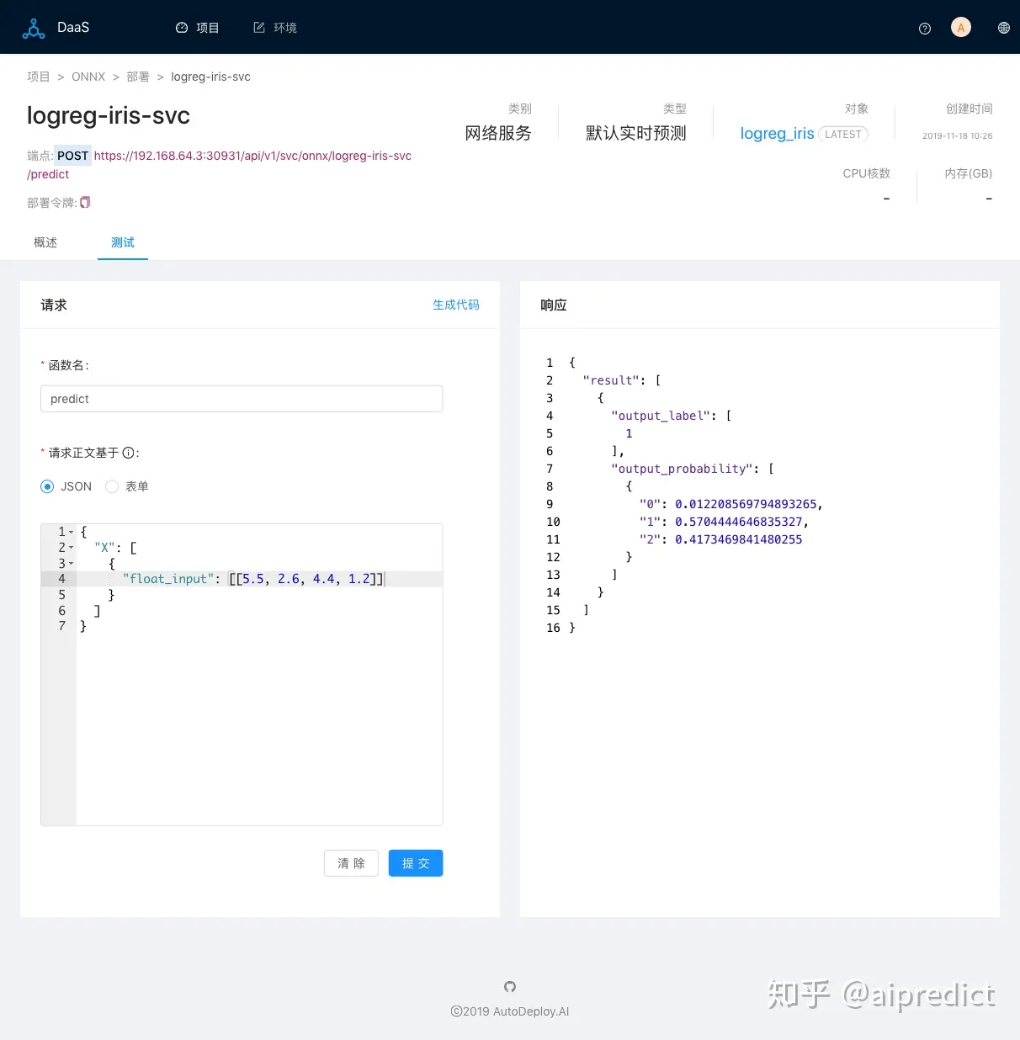Switch to the 测试 tab
The height and width of the screenshot is (1040, 1020).
point(122,242)
